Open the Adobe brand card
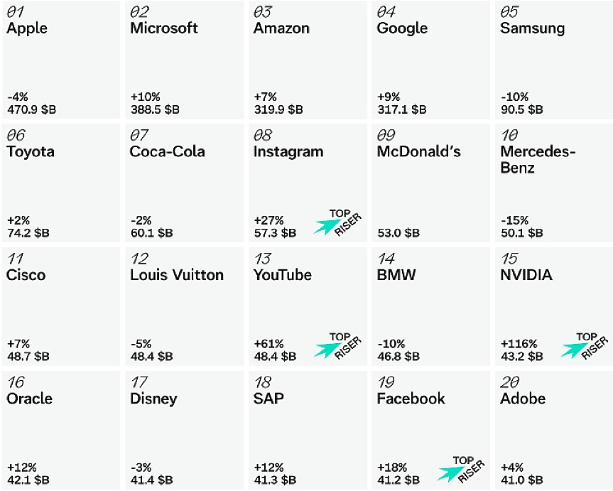Viewport: 613px width, 491px height. coord(554,430)
